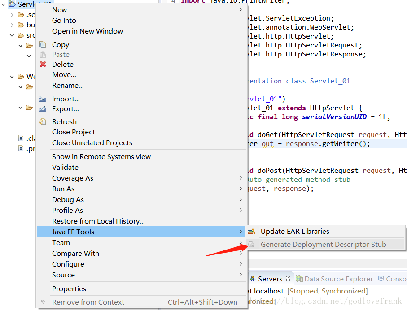Collapse the src folder node

tap(12, 35)
